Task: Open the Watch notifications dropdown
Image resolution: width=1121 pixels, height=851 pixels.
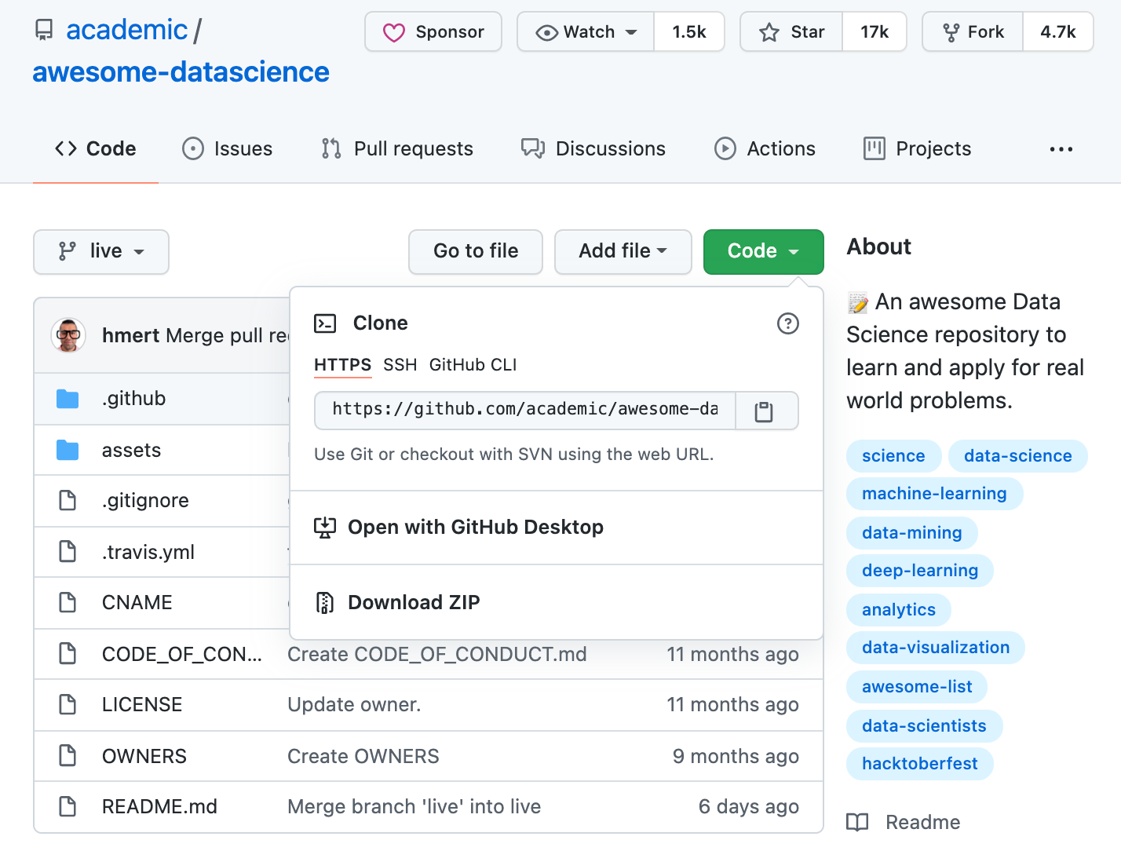Action: (x=586, y=32)
